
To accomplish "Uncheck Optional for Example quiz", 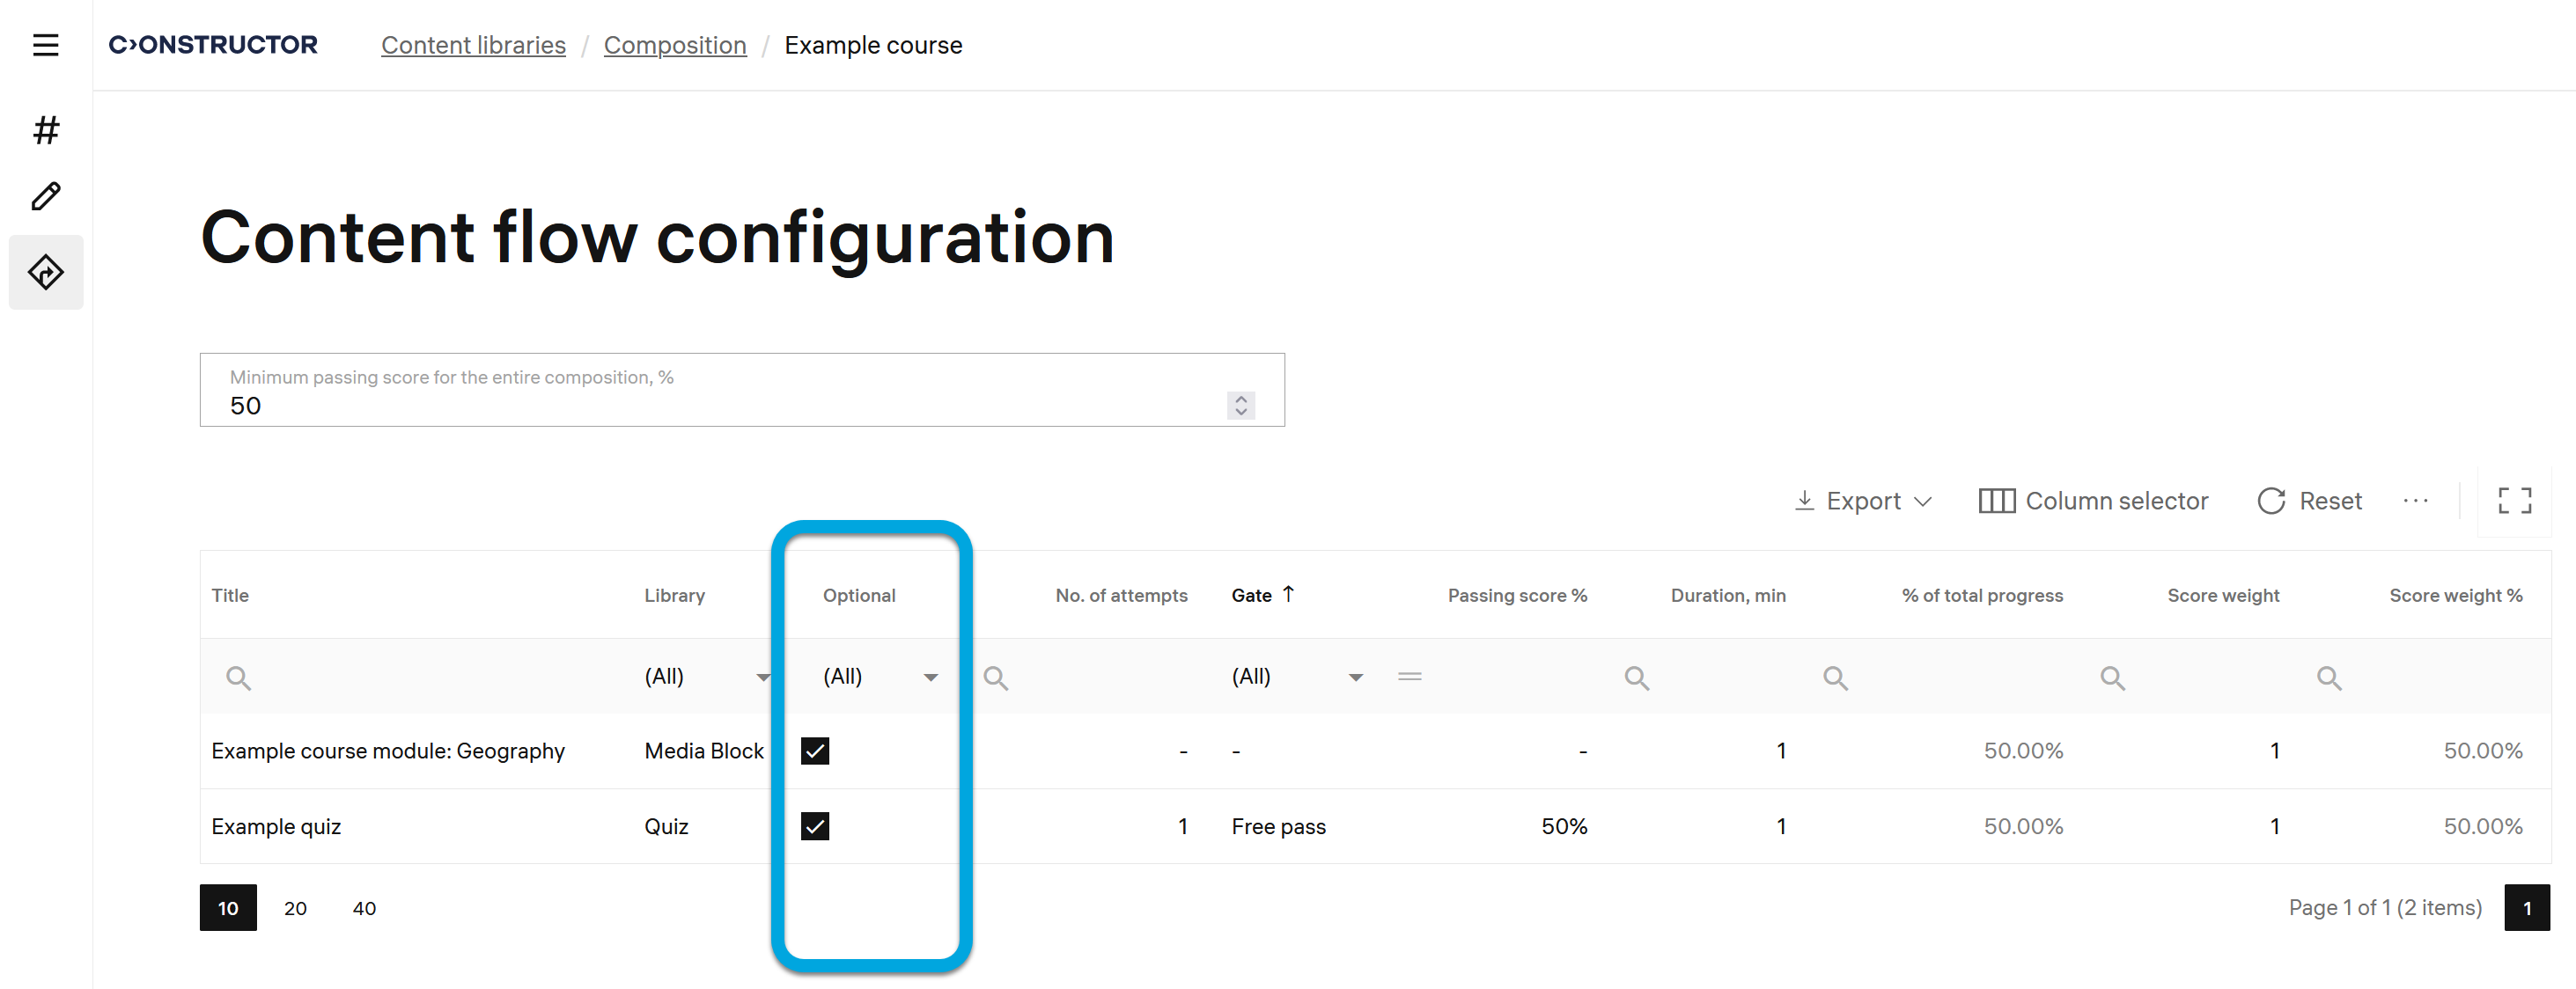I will pyautogui.click(x=815, y=826).
